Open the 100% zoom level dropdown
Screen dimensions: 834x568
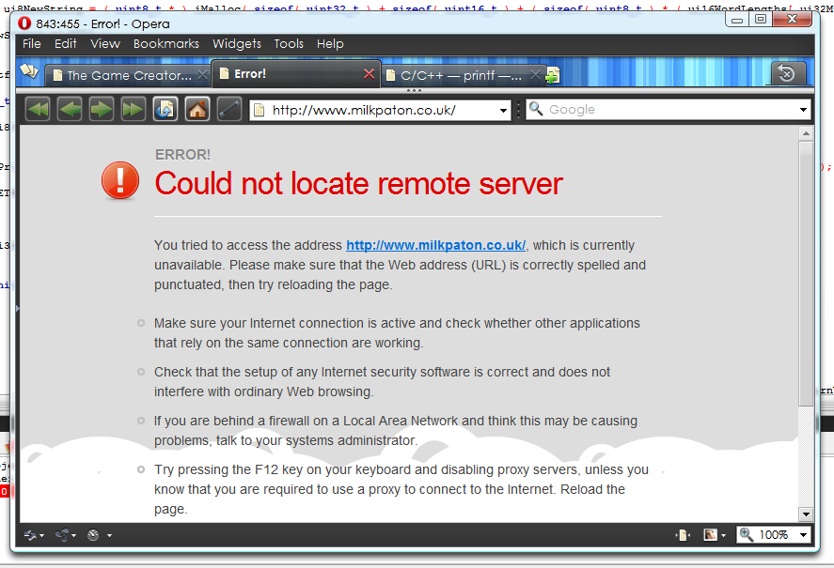pyautogui.click(x=804, y=535)
